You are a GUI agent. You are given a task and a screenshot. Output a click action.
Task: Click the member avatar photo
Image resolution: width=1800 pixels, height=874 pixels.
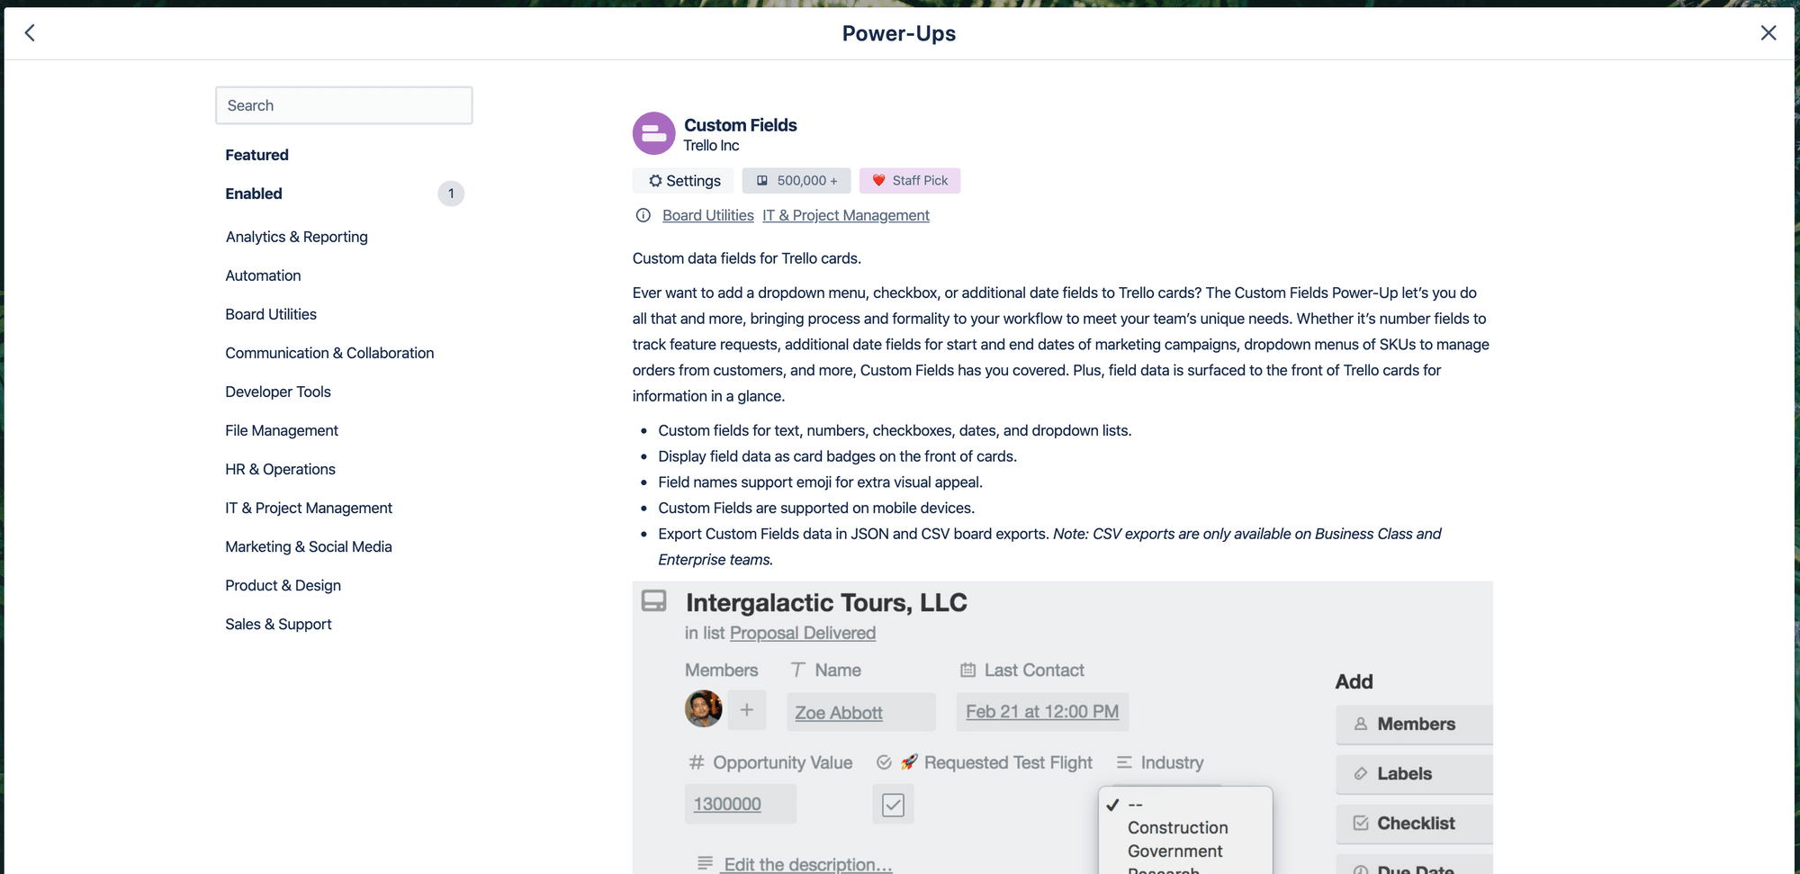tap(704, 709)
